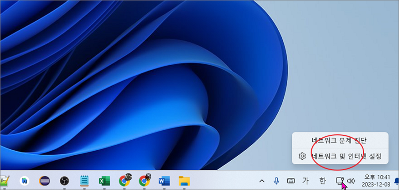Open Eclipse from the taskbar
The width and height of the screenshot is (399, 190).
point(44,181)
